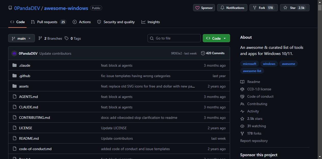Click the Sponsor button

(x=204, y=8)
